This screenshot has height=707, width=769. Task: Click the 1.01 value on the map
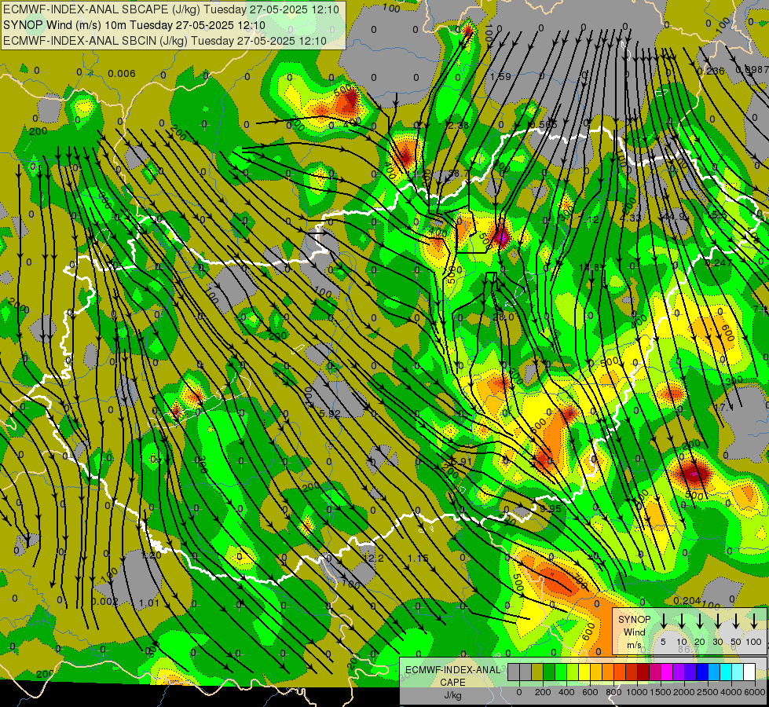149,603
